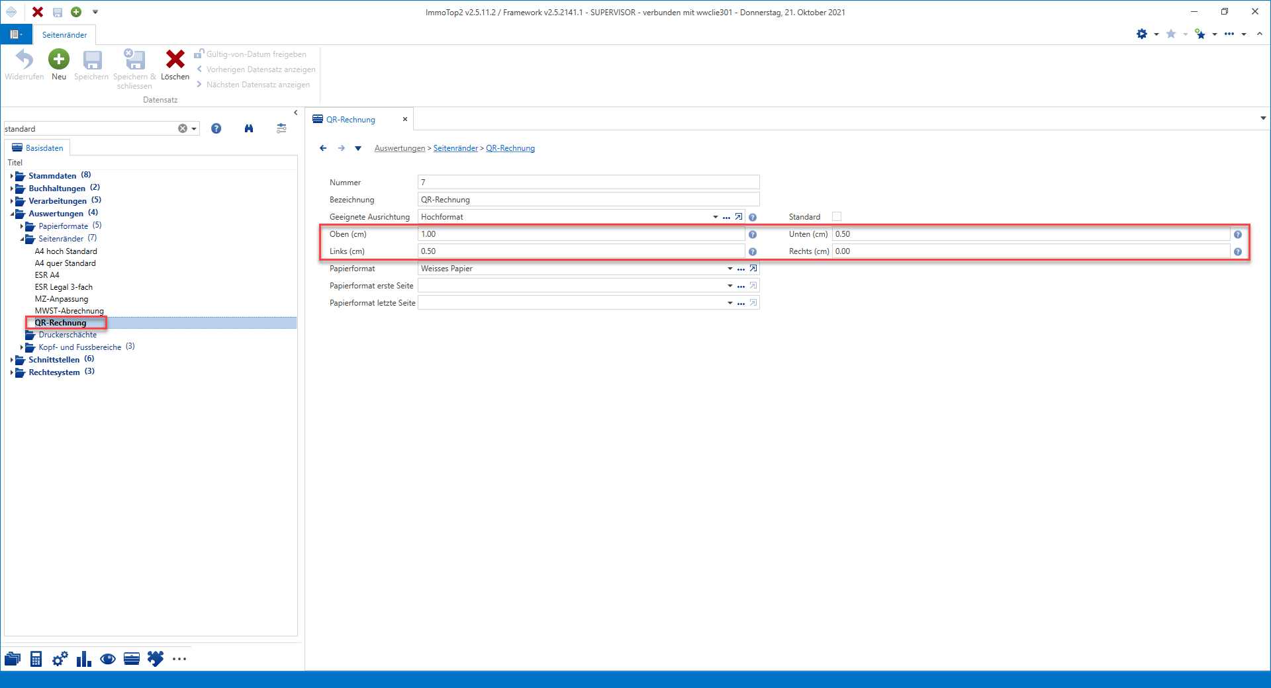The width and height of the screenshot is (1271, 688).
Task: Open the application file menu button
Action: click(x=15, y=34)
